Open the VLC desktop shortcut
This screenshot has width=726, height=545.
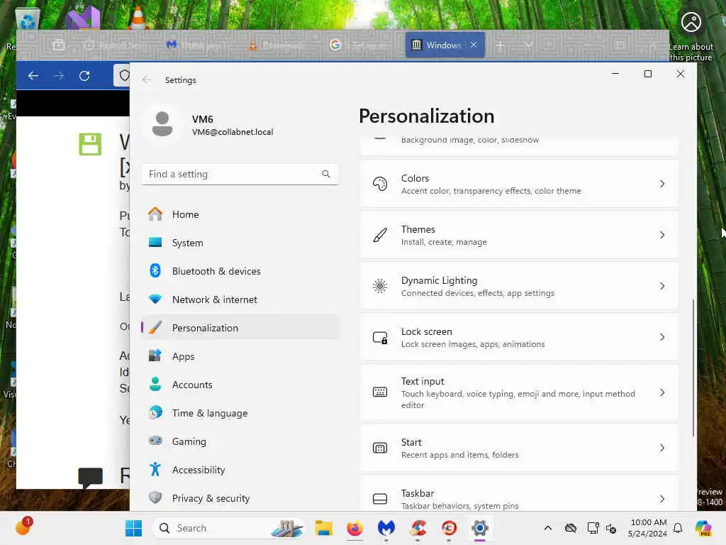coord(138,18)
